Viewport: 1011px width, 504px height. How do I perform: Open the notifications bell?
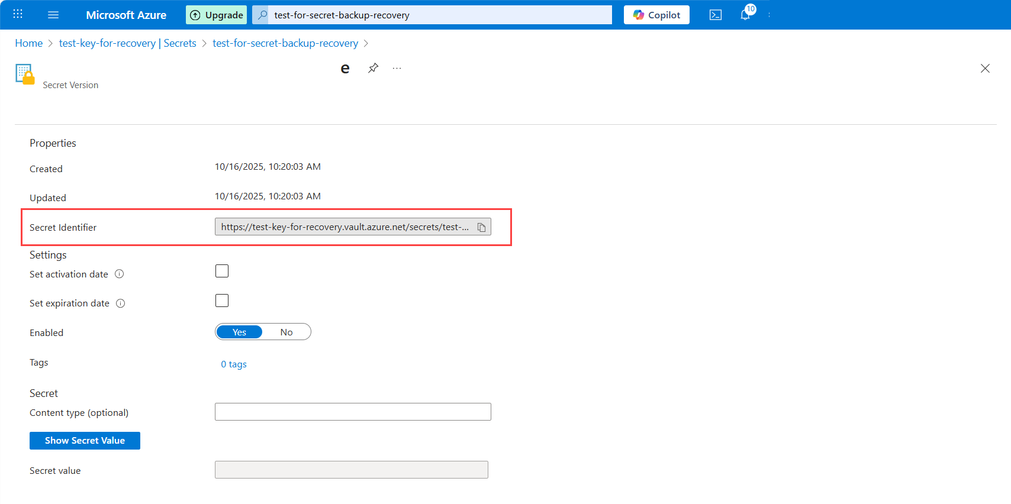(745, 14)
